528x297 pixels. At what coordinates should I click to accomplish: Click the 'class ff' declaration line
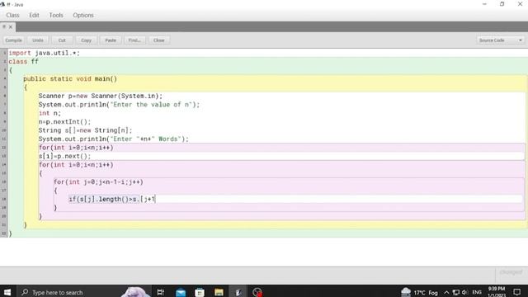pyautogui.click(x=24, y=62)
